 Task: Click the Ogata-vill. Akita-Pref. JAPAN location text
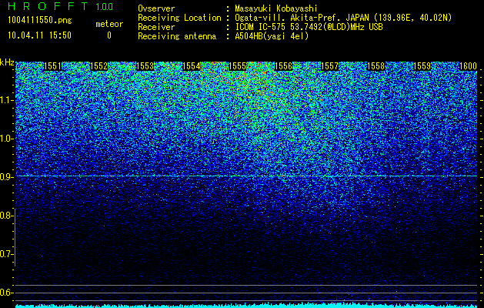click(343, 18)
